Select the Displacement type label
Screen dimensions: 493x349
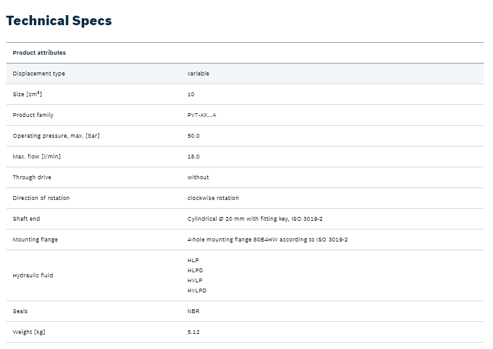(39, 74)
